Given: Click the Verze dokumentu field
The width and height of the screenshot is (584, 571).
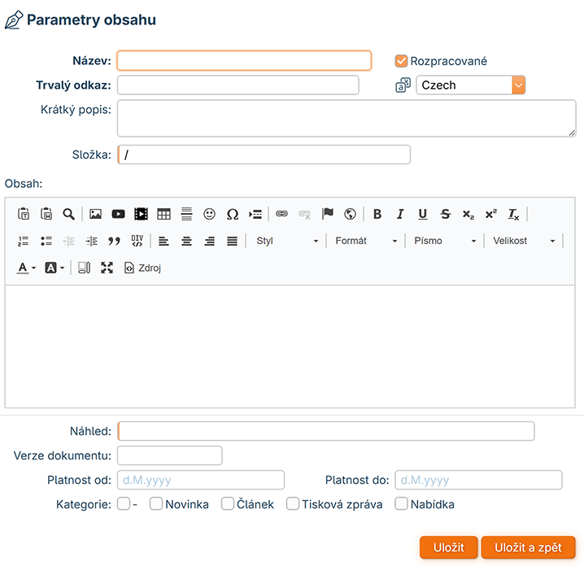Looking at the screenshot, I should [170, 455].
